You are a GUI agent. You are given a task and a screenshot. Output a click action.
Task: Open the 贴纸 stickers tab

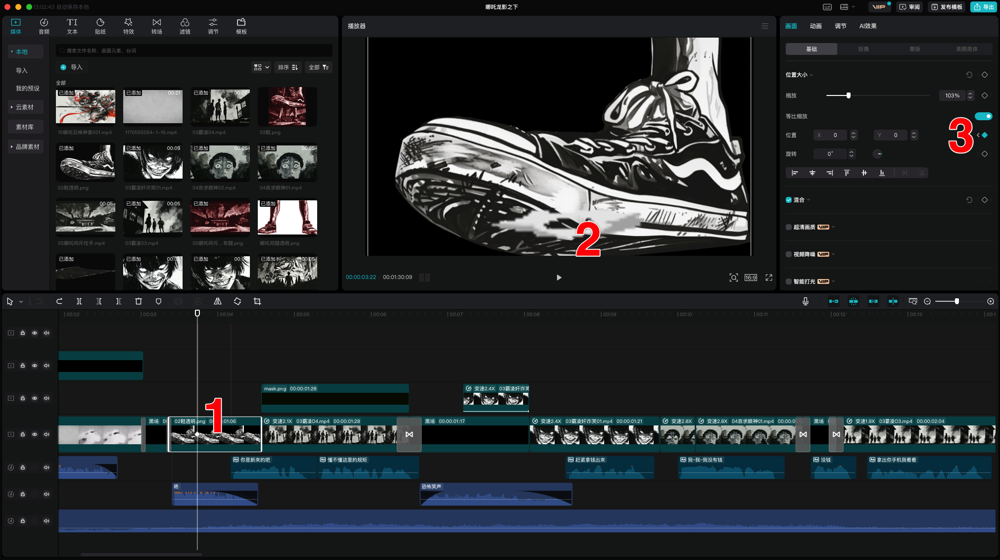100,26
